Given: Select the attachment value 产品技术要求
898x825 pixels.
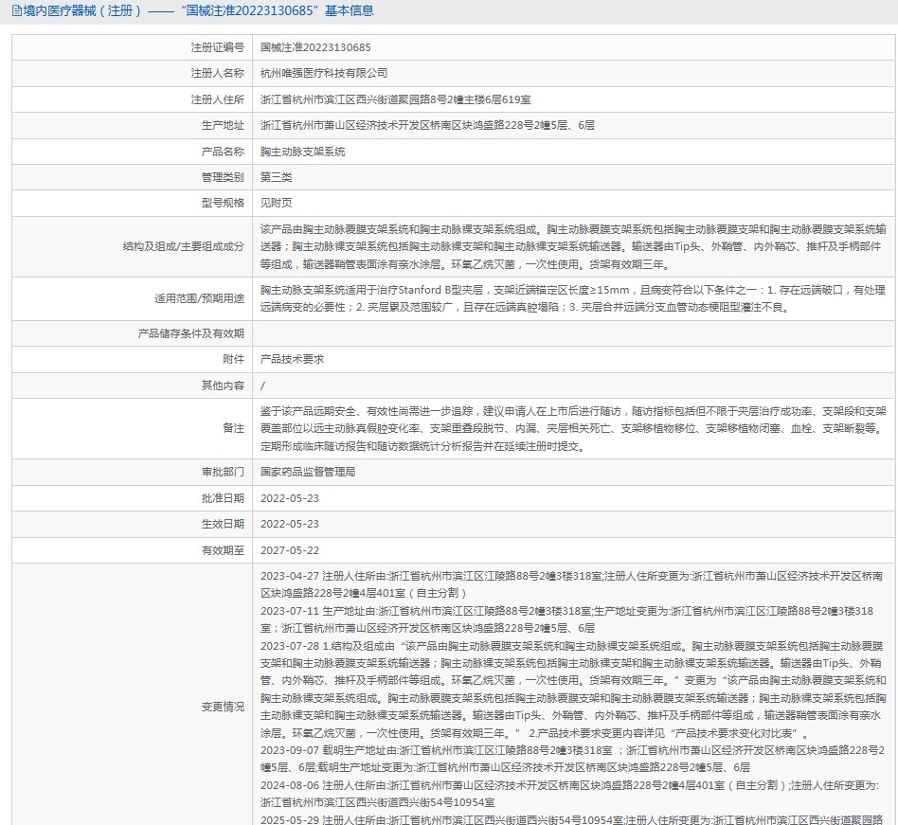Looking at the screenshot, I should pos(292,359).
